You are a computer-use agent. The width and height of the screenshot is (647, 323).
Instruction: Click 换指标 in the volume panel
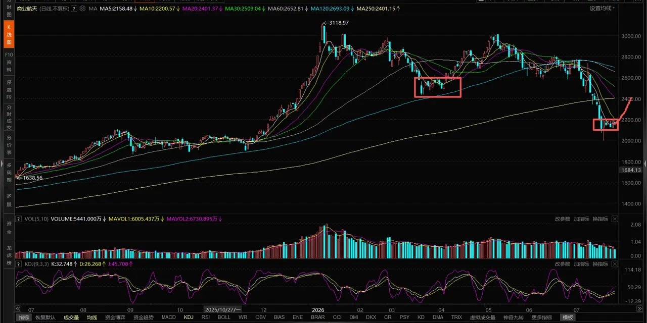[x=600, y=219]
